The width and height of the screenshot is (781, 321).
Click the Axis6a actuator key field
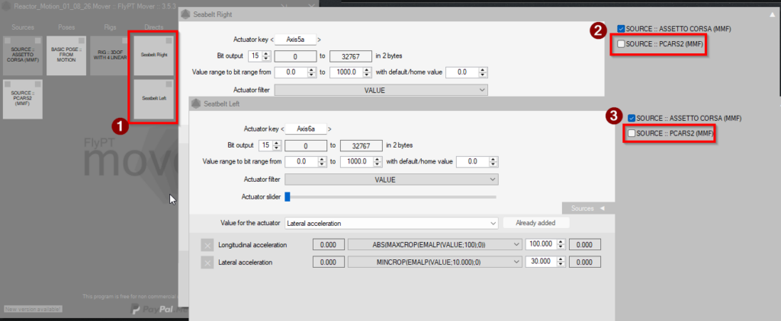(x=306, y=129)
